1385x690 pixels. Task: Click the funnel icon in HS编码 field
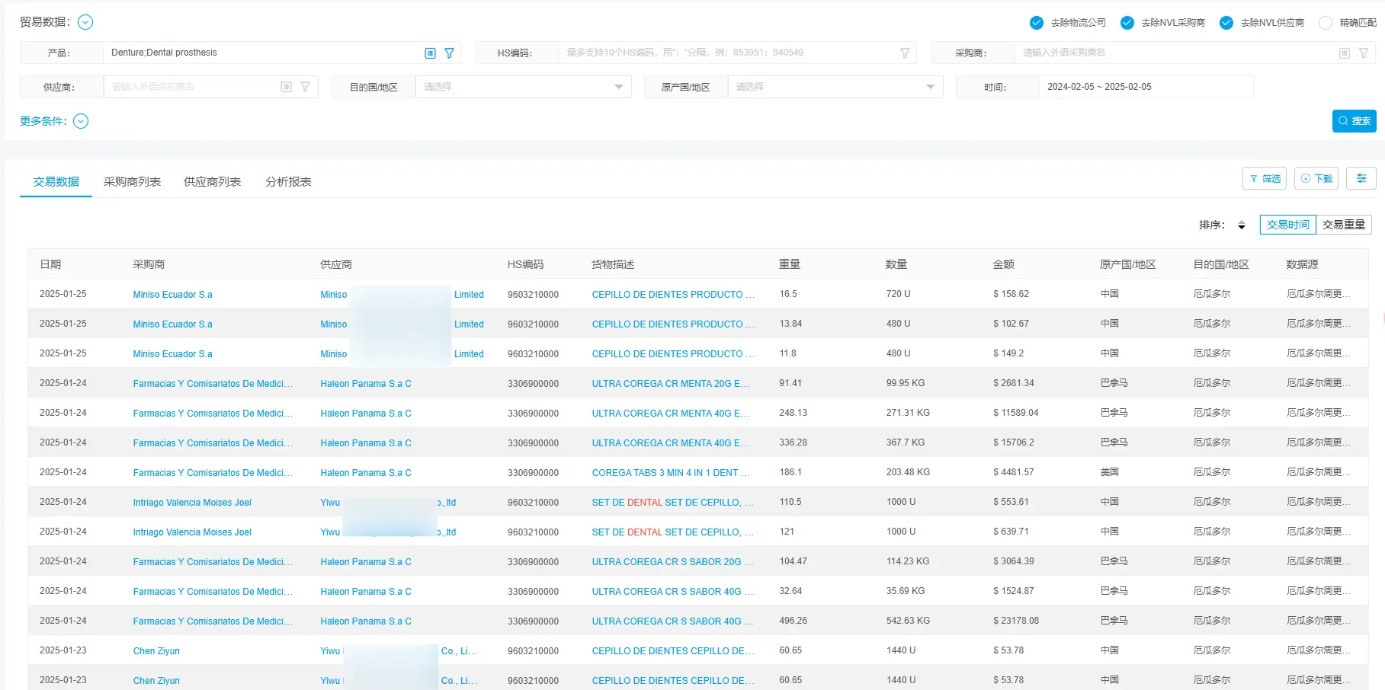pyautogui.click(x=905, y=53)
